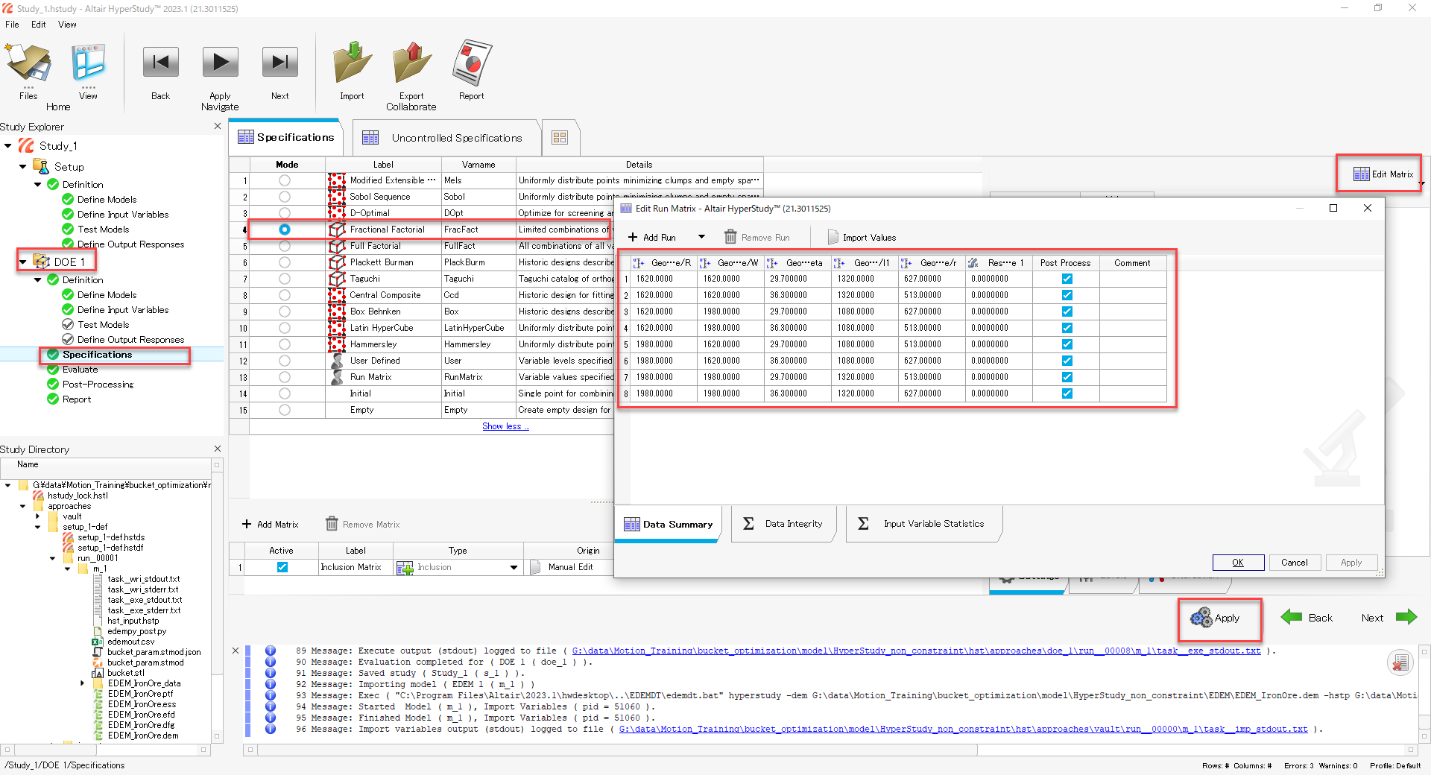Select the Sobol Sequence radio button
This screenshot has width=1431, height=775.
285,197
